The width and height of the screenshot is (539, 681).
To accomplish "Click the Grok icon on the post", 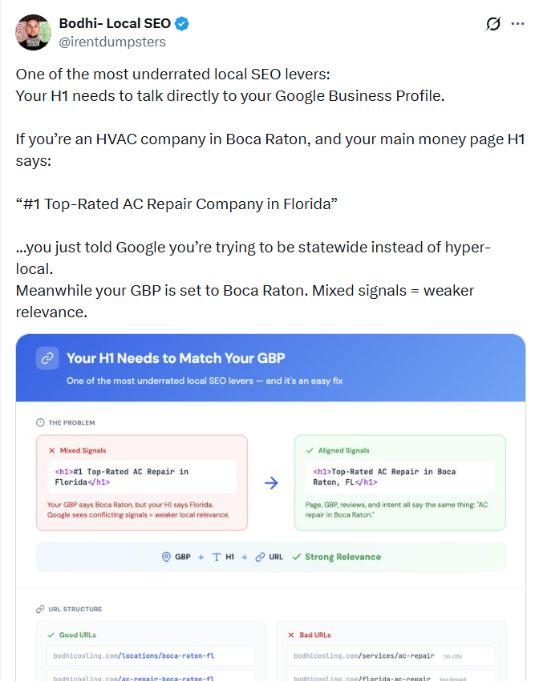I will (x=493, y=24).
